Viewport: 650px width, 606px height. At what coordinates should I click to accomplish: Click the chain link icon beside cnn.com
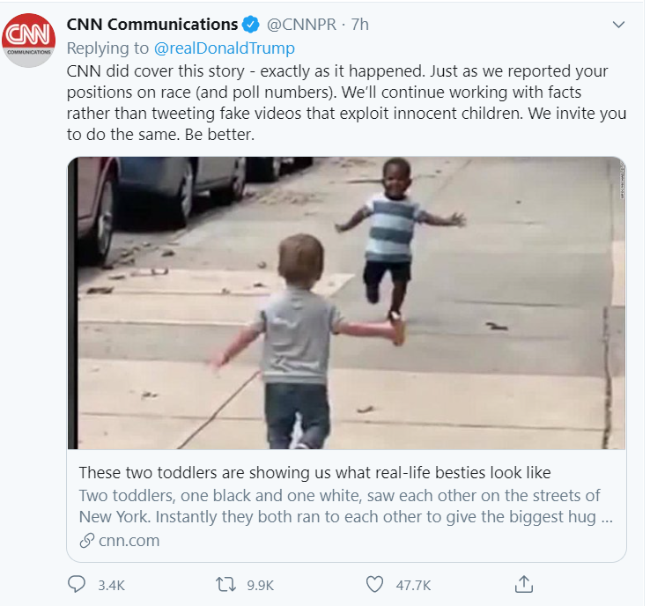tap(86, 541)
